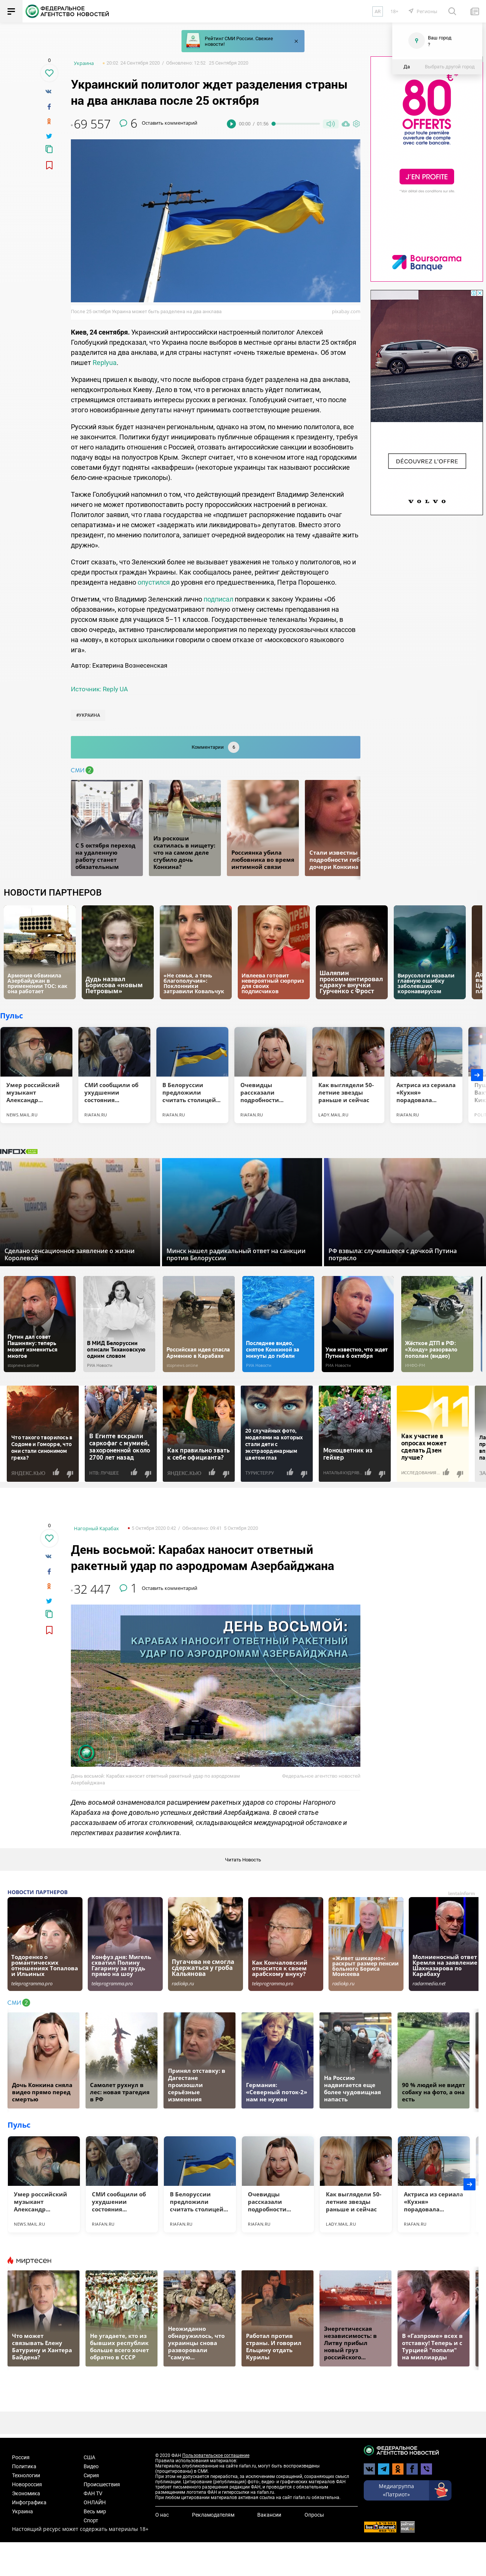Click Читать полностью under the Karabakh summary
The width and height of the screenshot is (486, 2576).
click(243, 1860)
